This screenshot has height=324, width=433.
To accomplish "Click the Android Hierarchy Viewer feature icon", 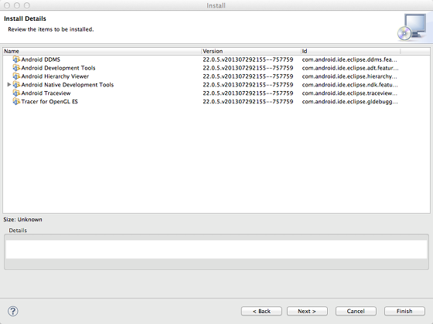I will [x=16, y=76].
